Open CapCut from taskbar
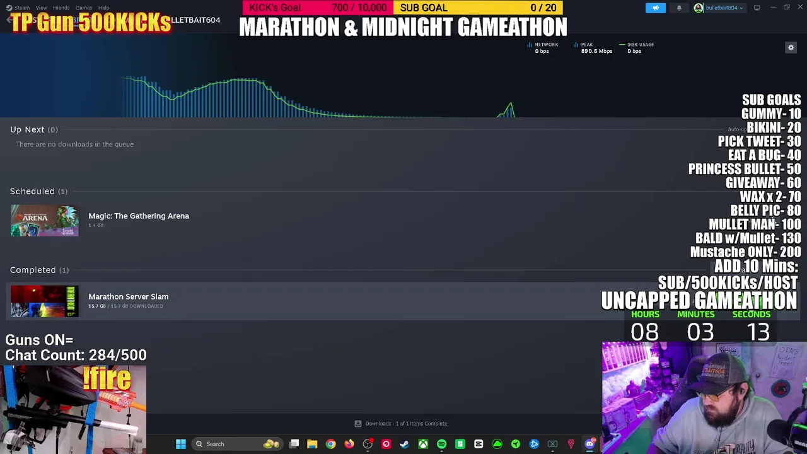This screenshot has width=807, height=454. [479, 444]
